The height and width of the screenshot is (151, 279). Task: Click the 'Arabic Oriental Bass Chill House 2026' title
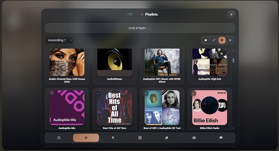click(67, 80)
